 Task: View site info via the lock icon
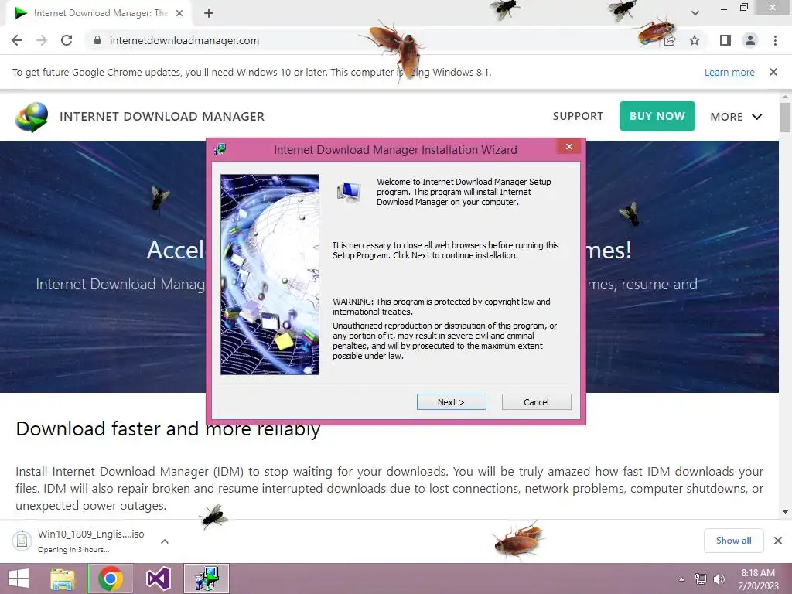tap(97, 40)
